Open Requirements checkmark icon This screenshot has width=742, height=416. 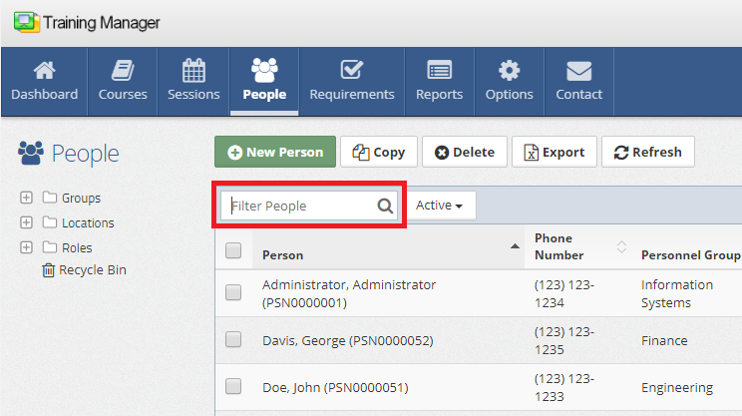pyautogui.click(x=351, y=72)
